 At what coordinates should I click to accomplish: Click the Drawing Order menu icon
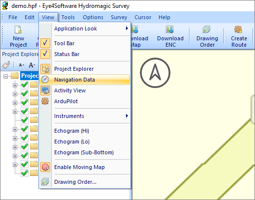click(x=45, y=182)
